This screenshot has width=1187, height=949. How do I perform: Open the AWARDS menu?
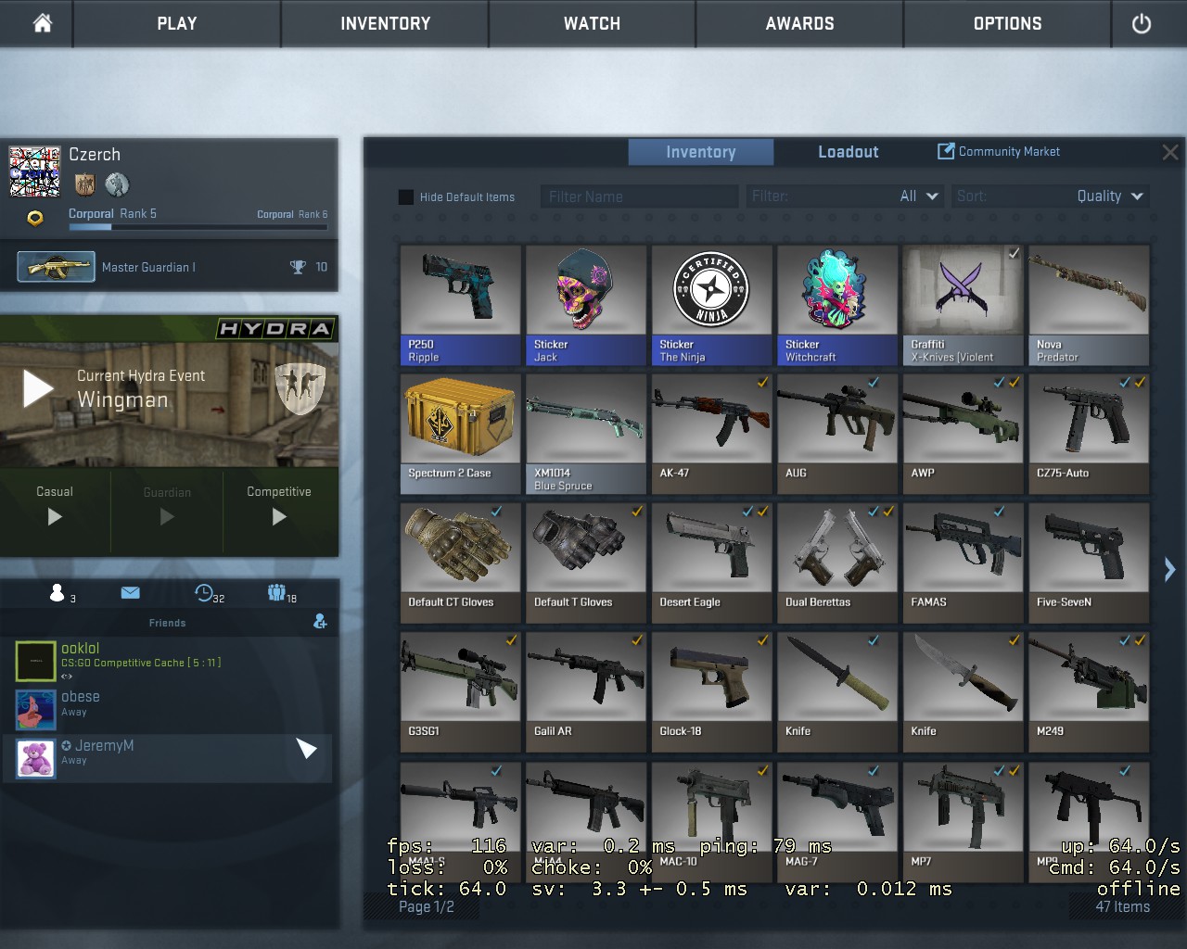(800, 23)
